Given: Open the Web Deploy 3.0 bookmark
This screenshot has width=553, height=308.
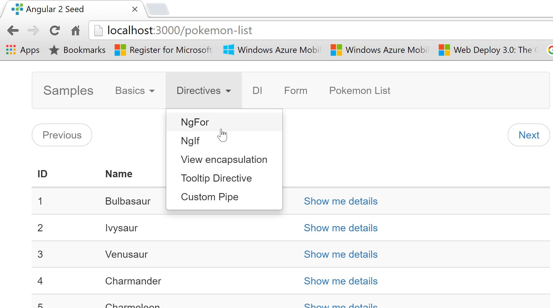Looking at the screenshot, I should [488, 50].
